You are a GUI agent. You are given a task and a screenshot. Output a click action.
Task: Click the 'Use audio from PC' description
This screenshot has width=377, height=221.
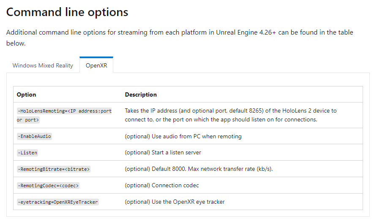pyautogui.click(x=183, y=136)
